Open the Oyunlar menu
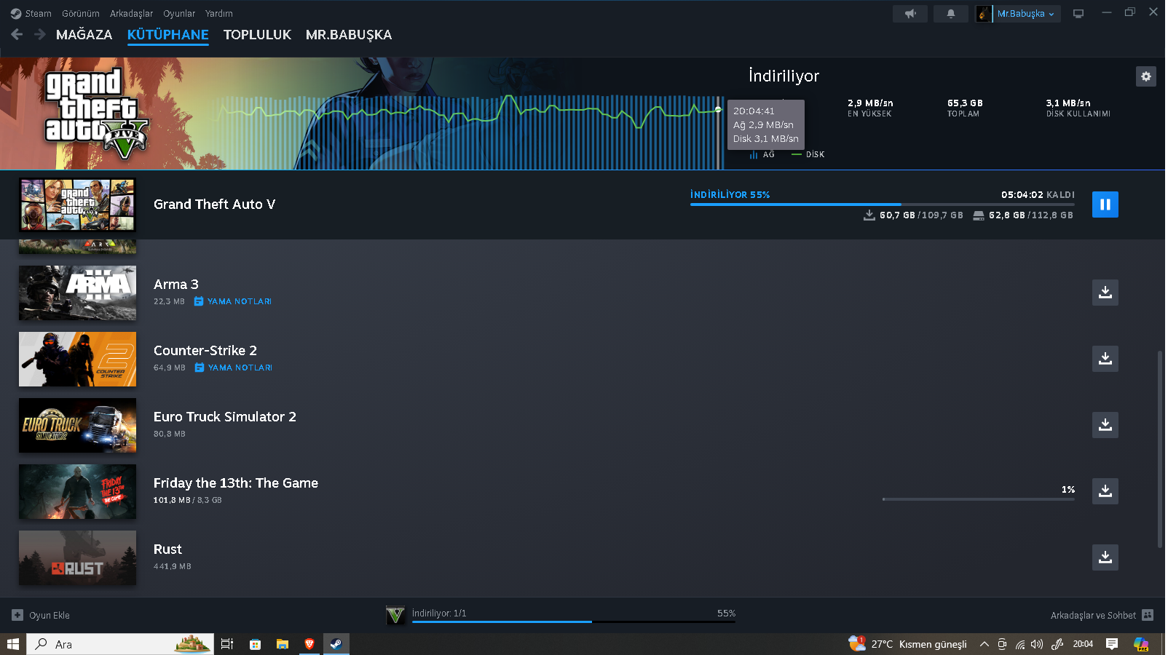Image resolution: width=1168 pixels, height=655 pixels. 179,13
